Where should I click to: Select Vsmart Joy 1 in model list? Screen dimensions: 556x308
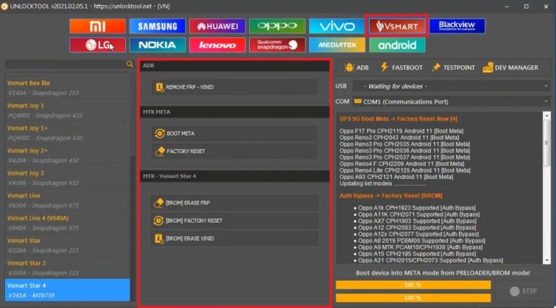(67, 110)
